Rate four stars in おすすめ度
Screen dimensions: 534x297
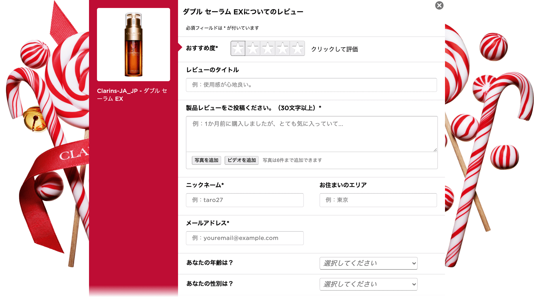pyautogui.click(x=282, y=48)
